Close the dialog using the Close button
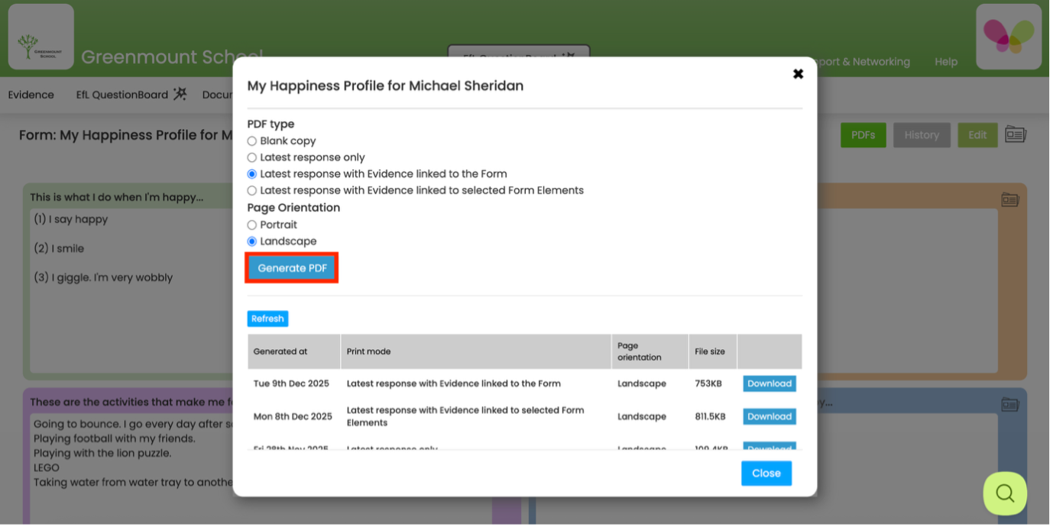This screenshot has height=527, width=1053. point(766,473)
